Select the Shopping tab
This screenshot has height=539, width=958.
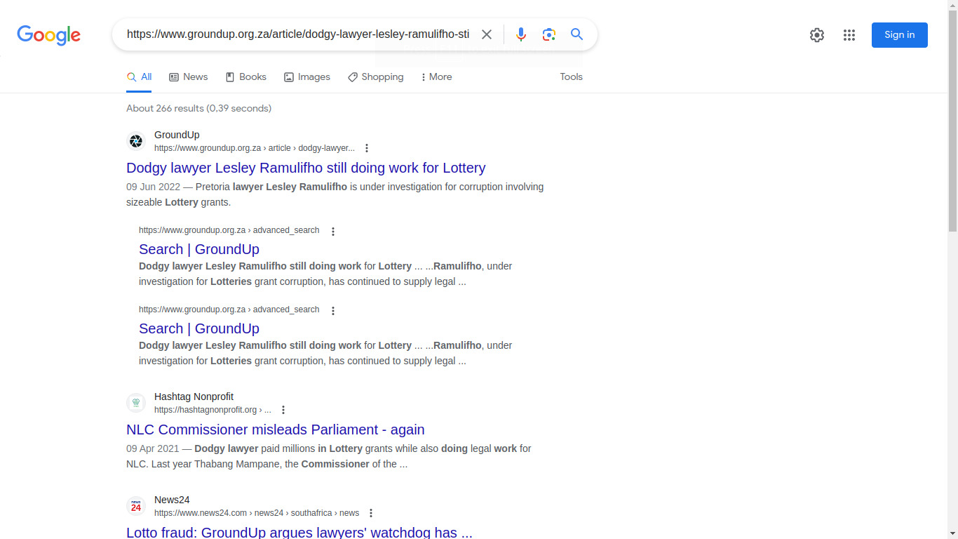376,77
